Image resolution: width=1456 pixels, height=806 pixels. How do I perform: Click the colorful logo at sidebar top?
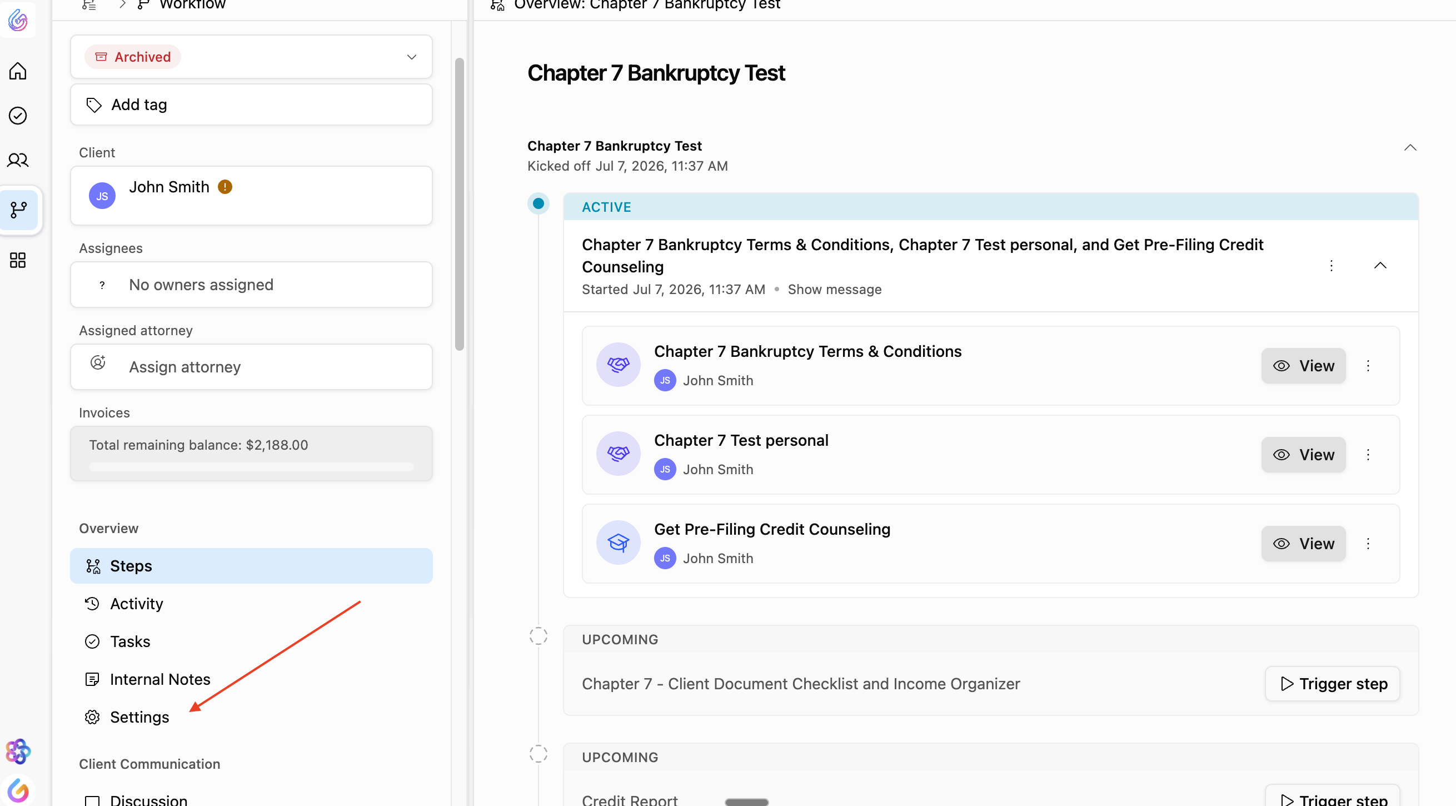18,21
